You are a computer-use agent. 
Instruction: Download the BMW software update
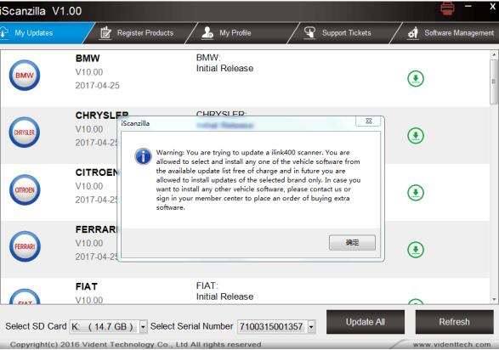(416, 78)
